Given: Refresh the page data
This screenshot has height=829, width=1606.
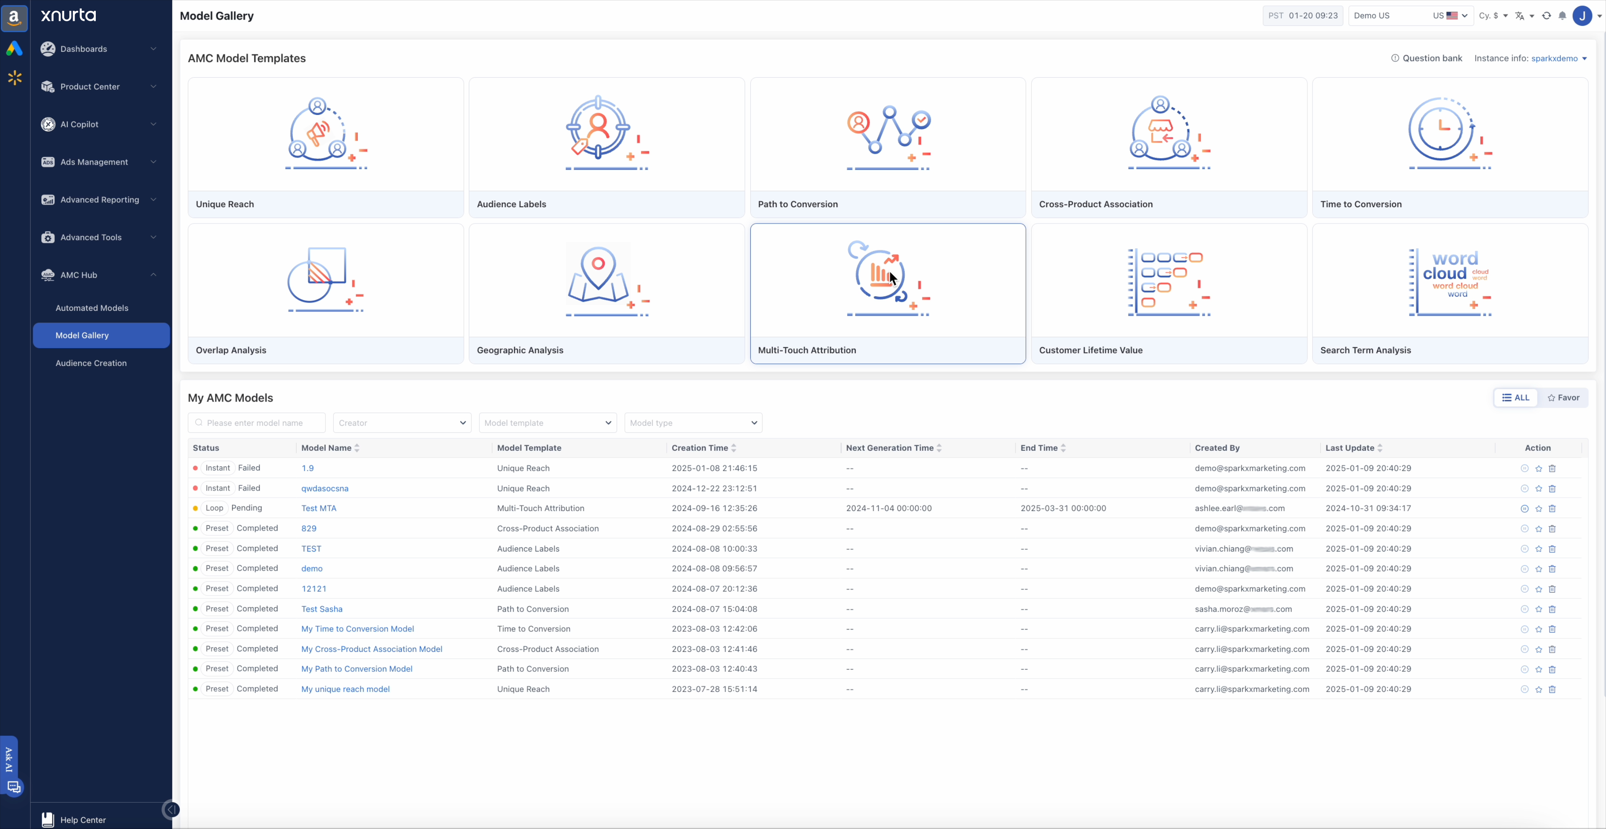Looking at the screenshot, I should 1546,15.
